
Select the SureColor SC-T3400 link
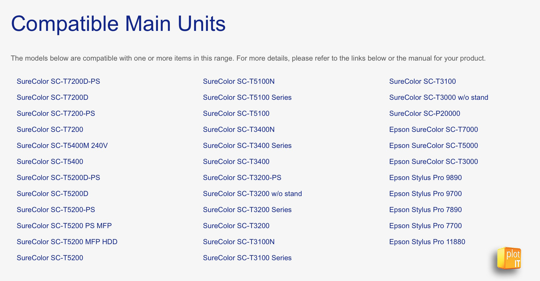236,162
